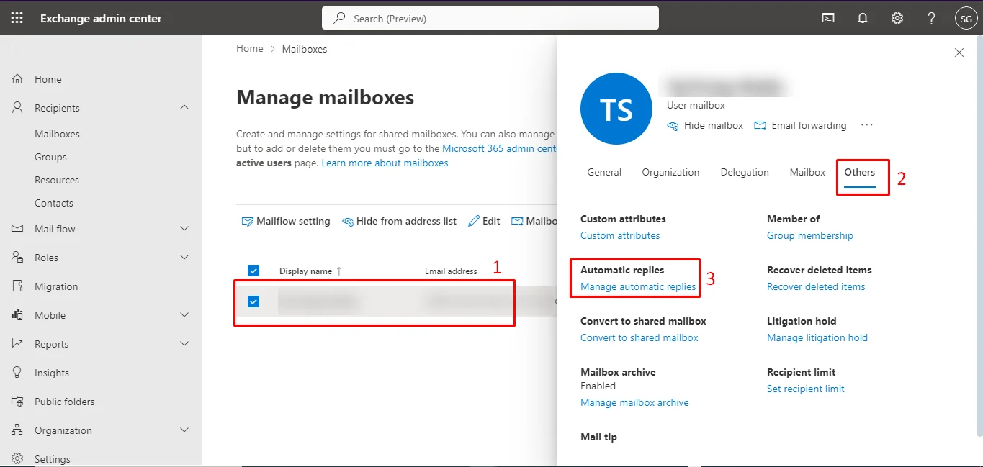The image size is (983, 467).
Task: Click the Reports chart icon
Action: click(18, 344)
